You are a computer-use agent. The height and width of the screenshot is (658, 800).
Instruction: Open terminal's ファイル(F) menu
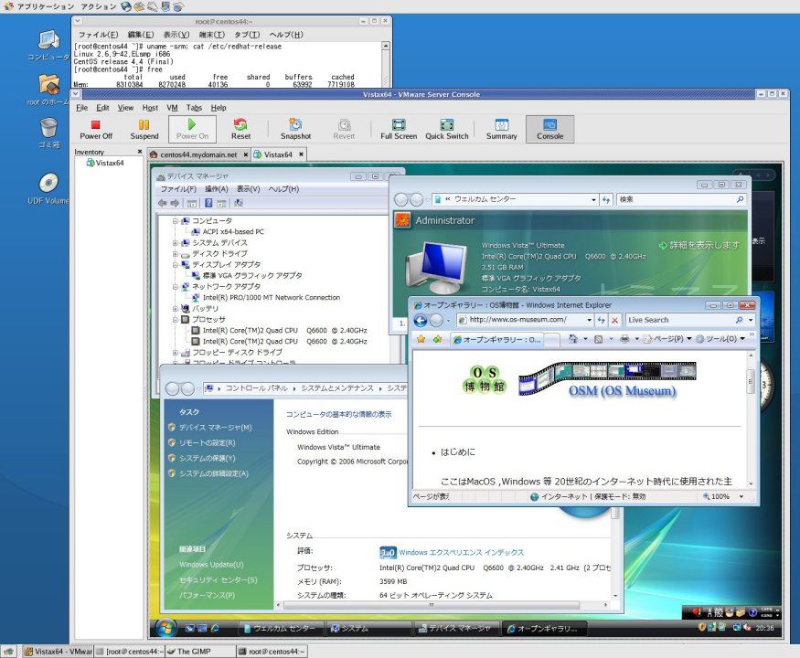(x=98, y=34)
